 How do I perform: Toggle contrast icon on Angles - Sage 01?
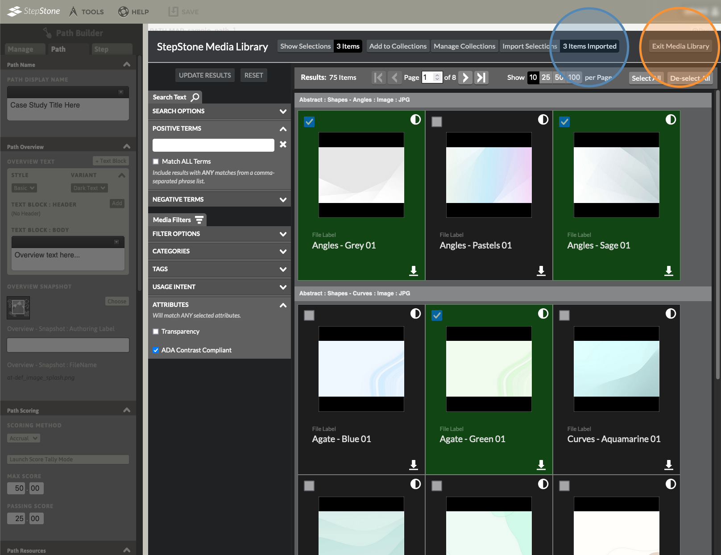(671, 120)
